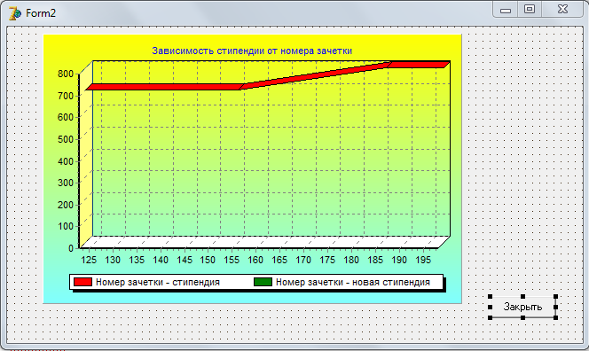Click the 190 label on horizontal axis
Image resolution: width=589 pixels, height=351 pixels.
pyautogui.click(x=399, y=260)
